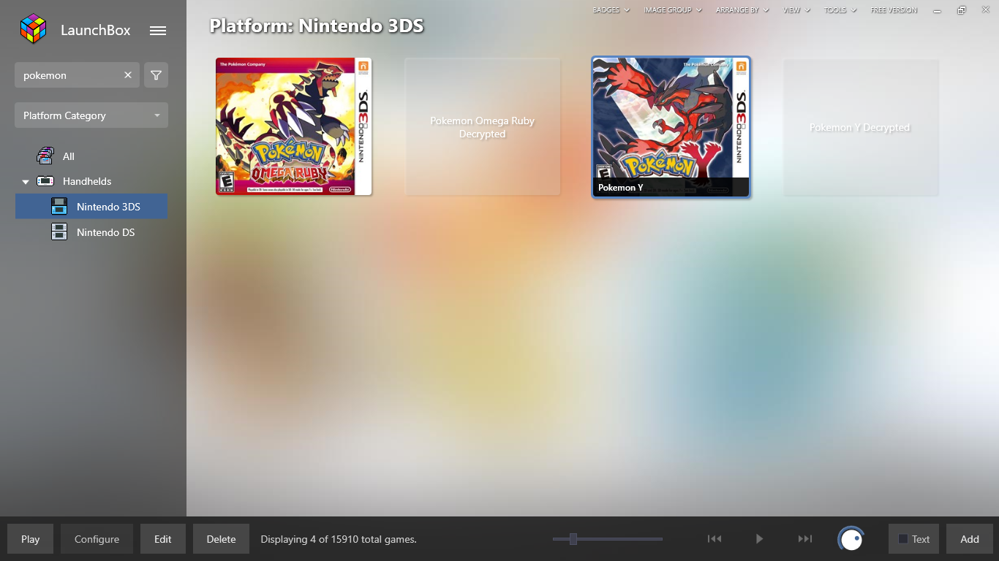Click the Free Version label
999x561 pixels.
894,10
